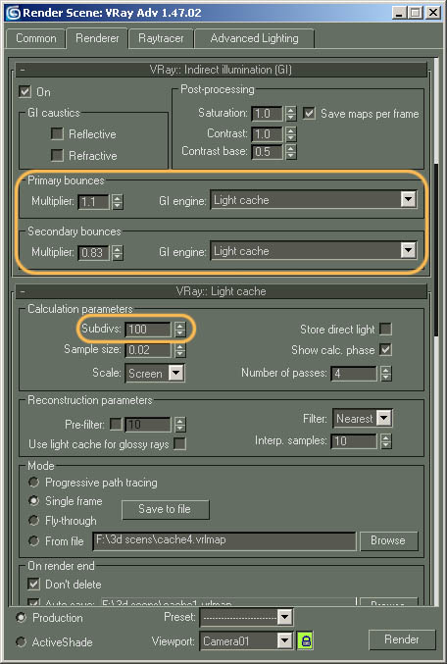
Task: Click the rollout panel vertical scrollbar
Action: 436,250
